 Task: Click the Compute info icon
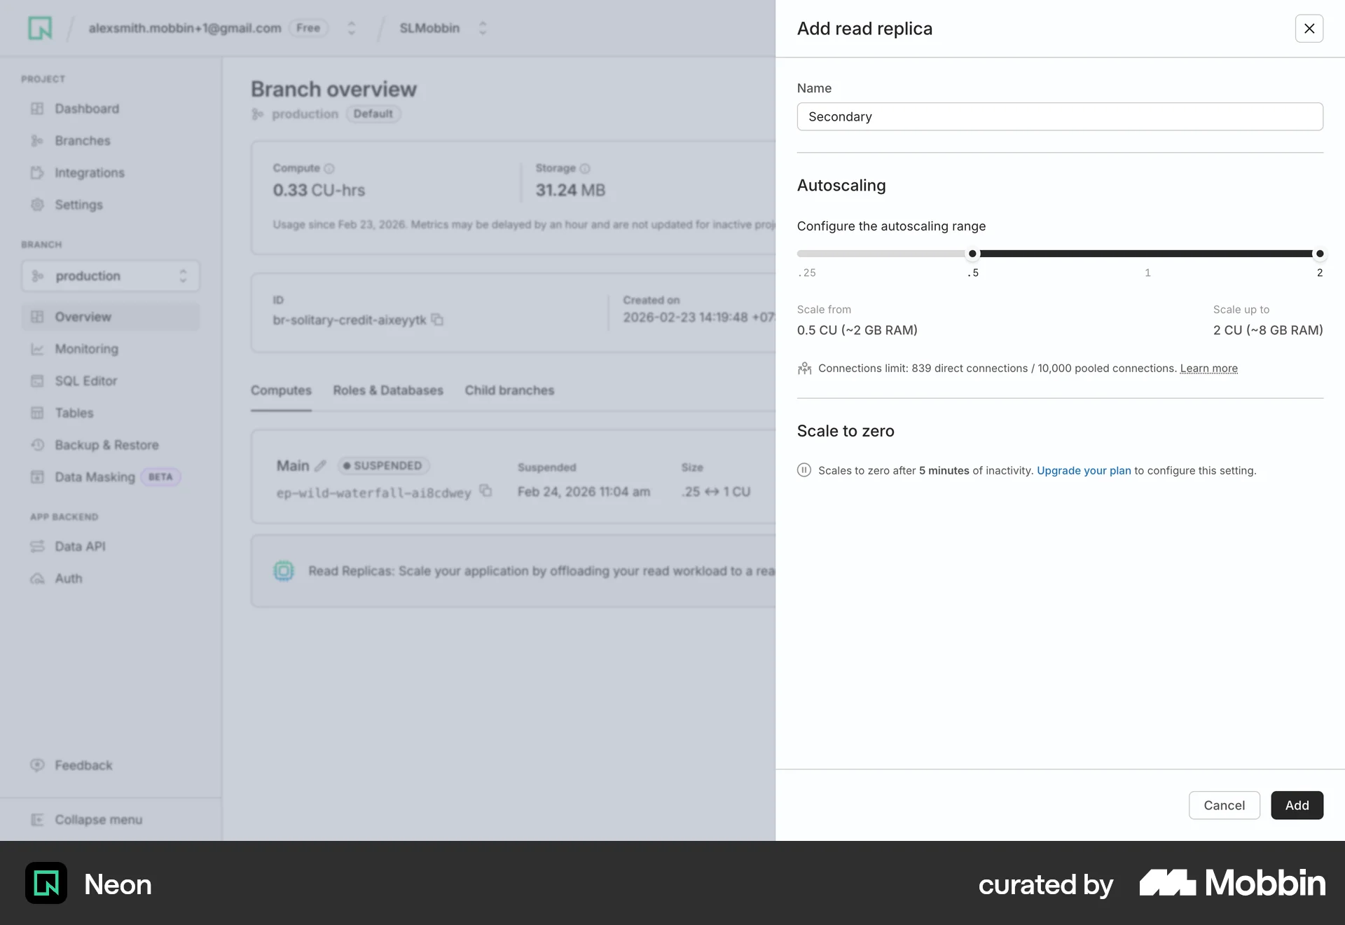[329, 169]
